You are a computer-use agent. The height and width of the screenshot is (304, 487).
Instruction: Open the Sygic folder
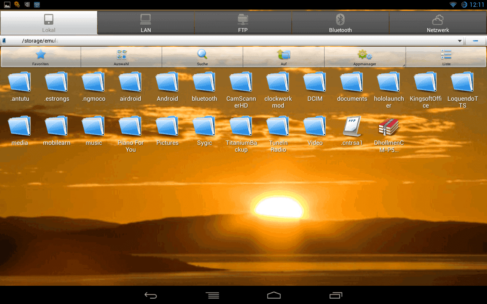click(x=204, y=131)
